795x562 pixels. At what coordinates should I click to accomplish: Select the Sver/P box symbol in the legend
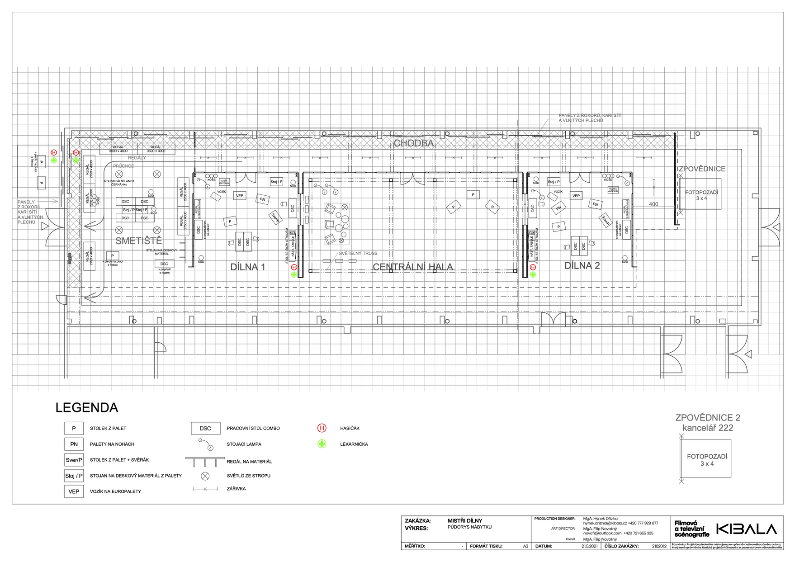[74, 460]
